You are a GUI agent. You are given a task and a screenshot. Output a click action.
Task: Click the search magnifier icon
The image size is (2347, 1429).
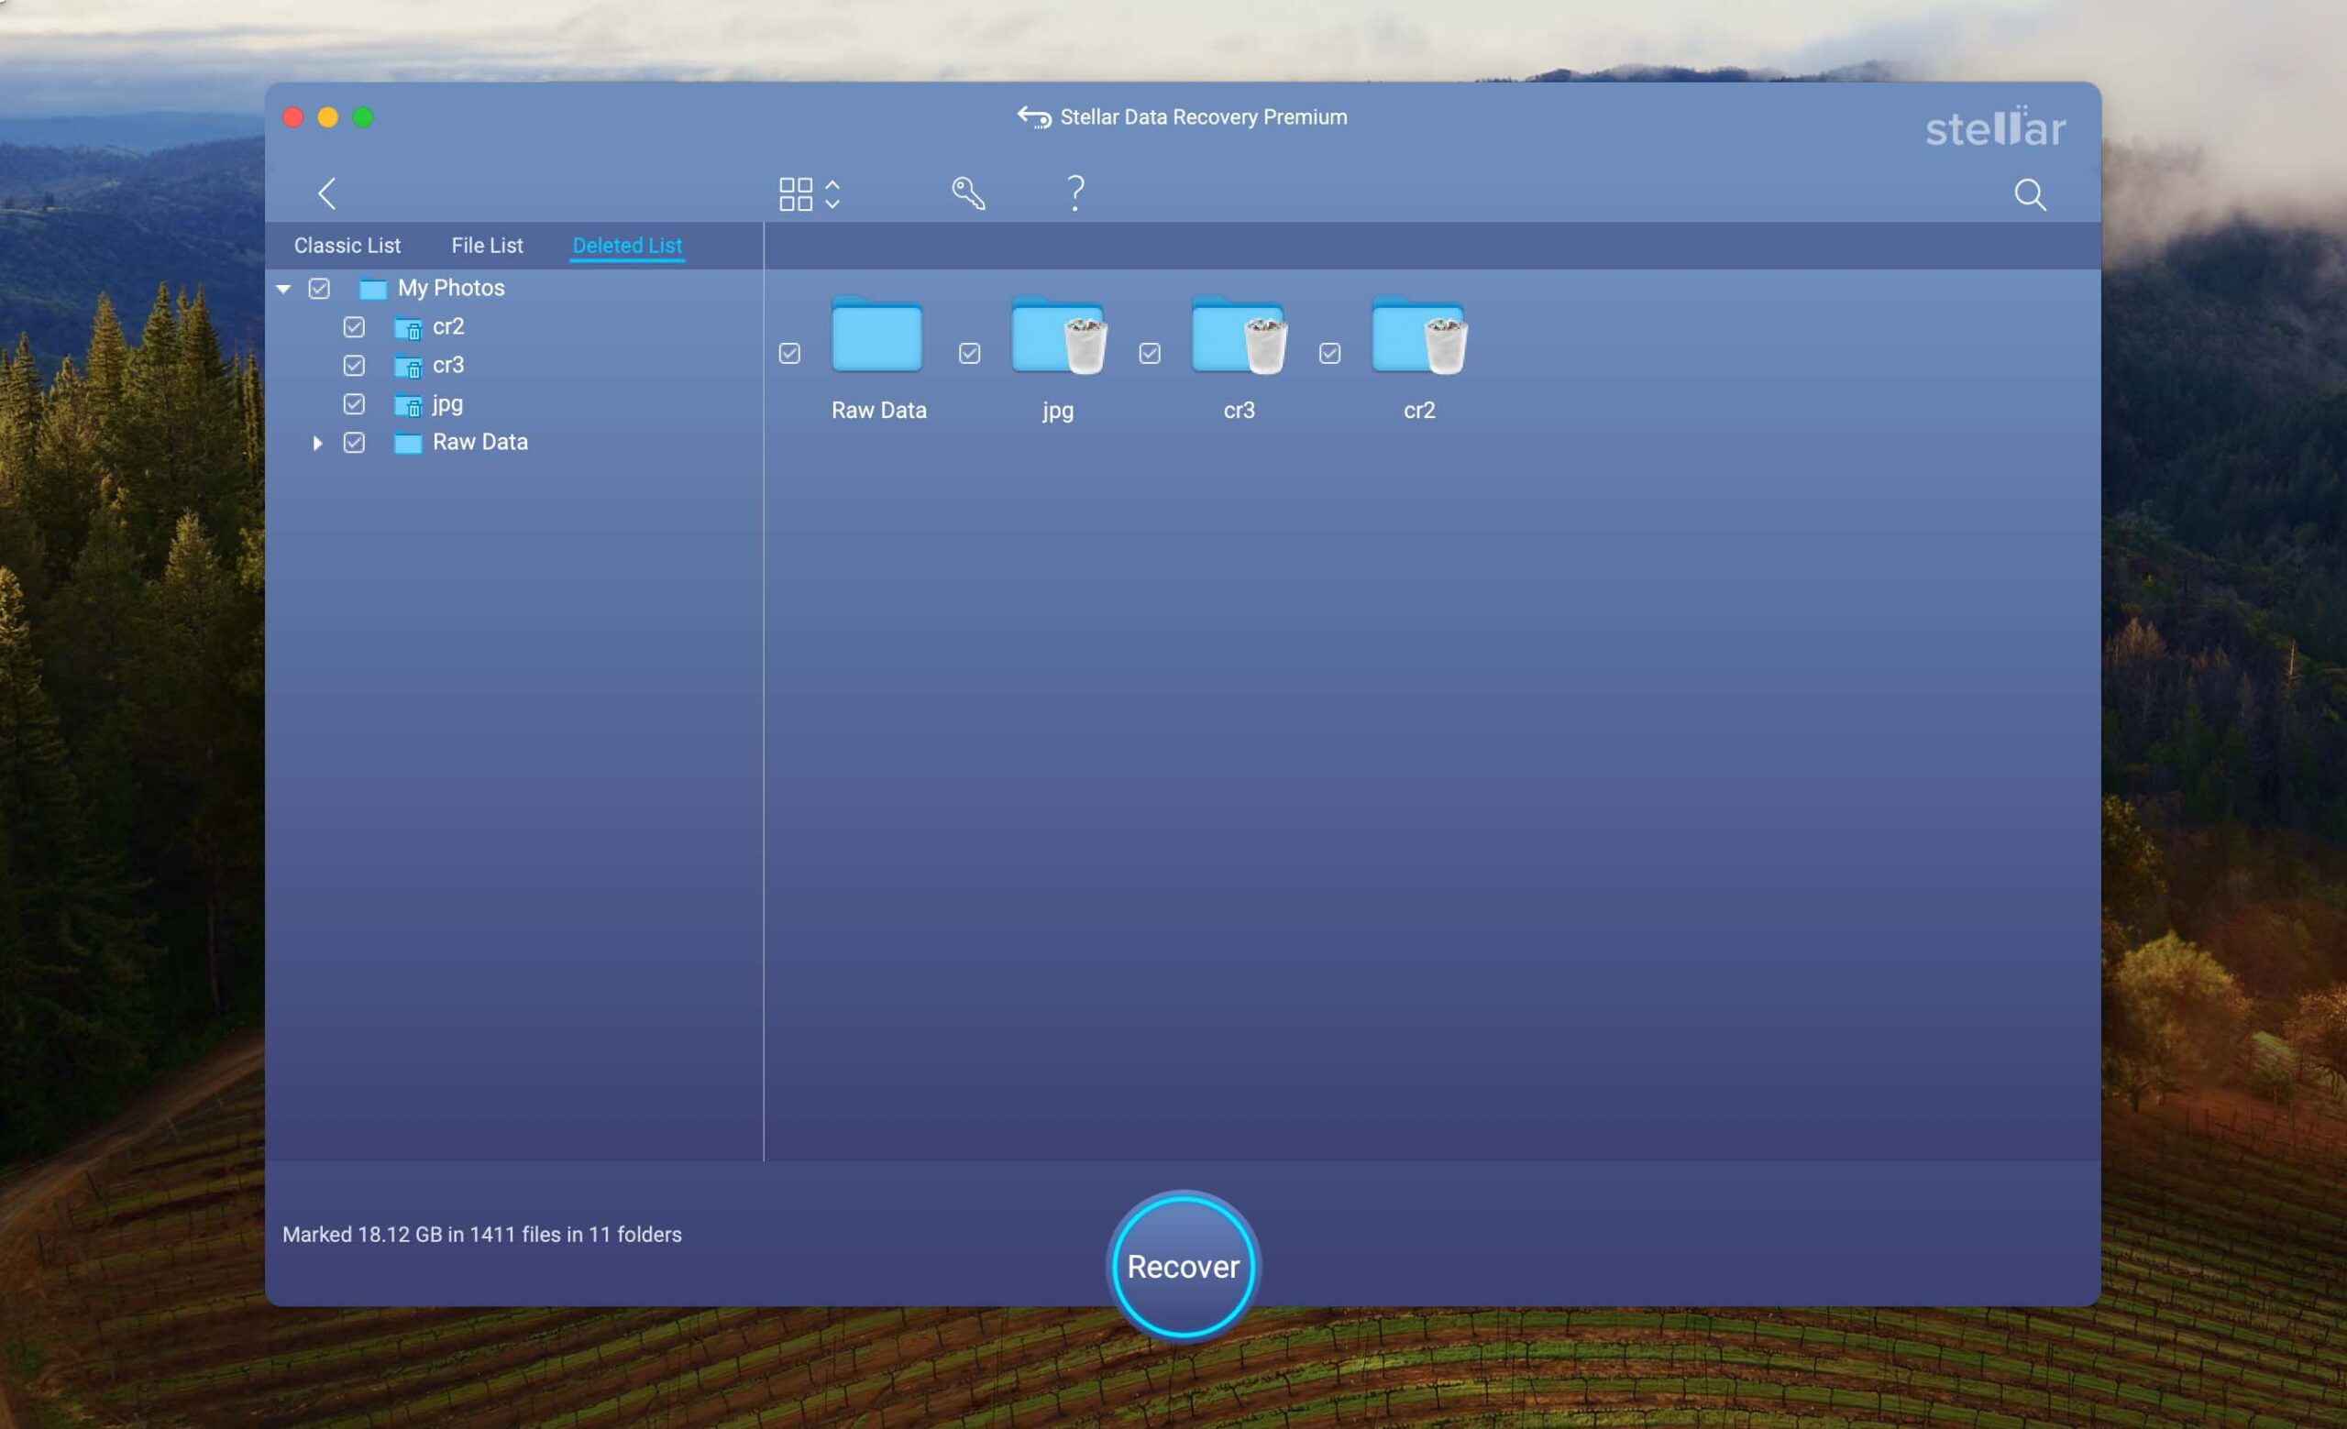2030,194
